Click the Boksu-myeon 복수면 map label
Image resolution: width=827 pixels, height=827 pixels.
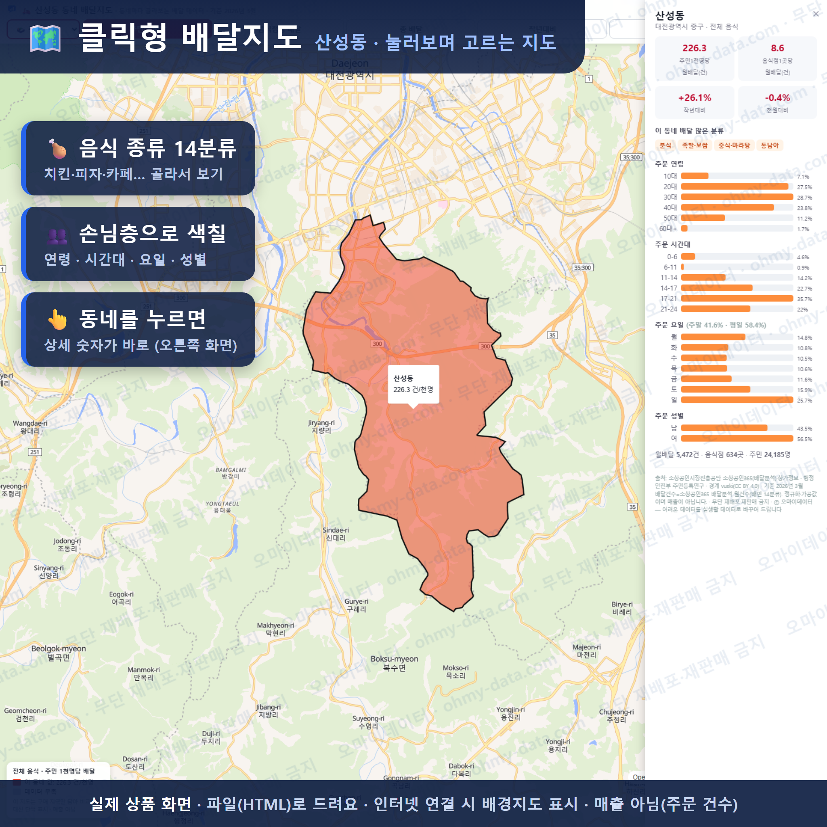click(x=394, y=663)
